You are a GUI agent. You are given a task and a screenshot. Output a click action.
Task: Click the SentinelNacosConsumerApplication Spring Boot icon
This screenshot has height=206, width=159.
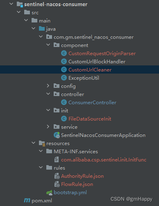57,135
